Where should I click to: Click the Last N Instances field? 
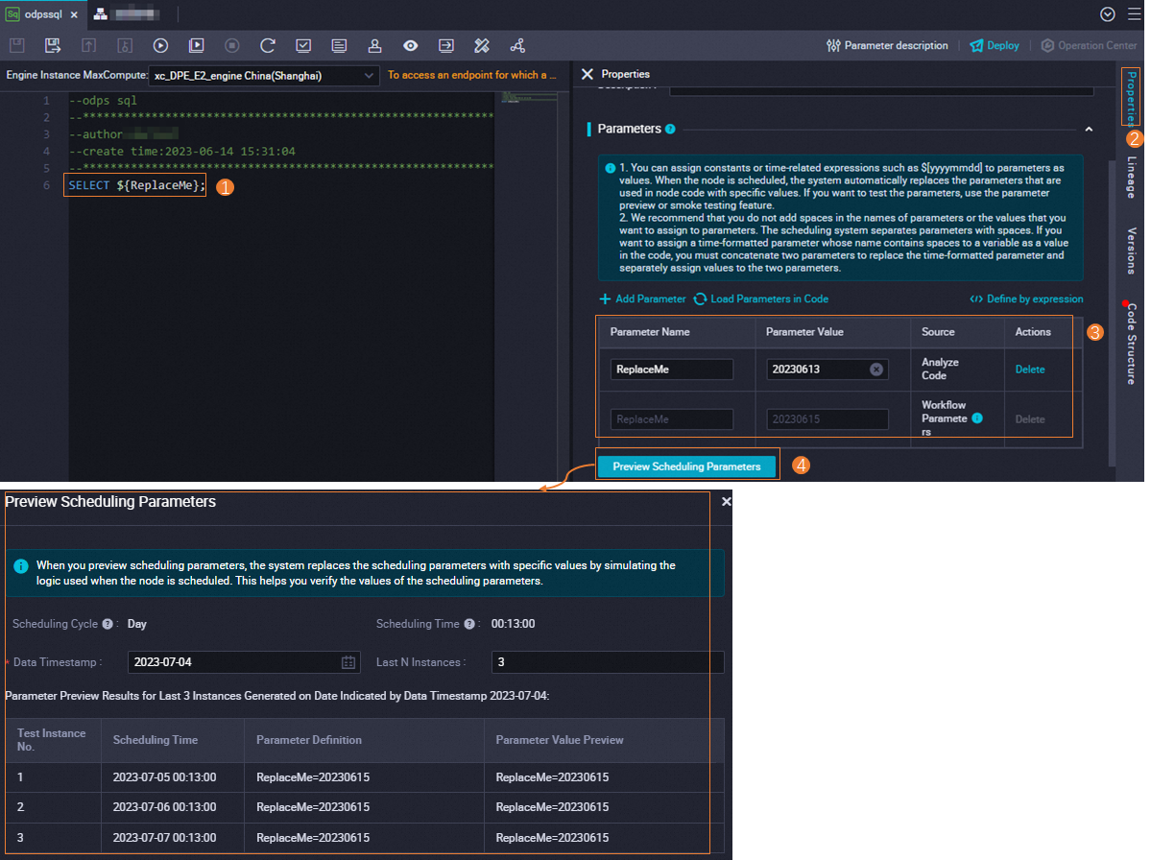coord(608,662)
